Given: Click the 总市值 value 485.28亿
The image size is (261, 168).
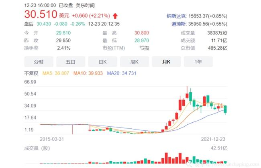Looking at the screenshot, I should [x=218, y=48].
